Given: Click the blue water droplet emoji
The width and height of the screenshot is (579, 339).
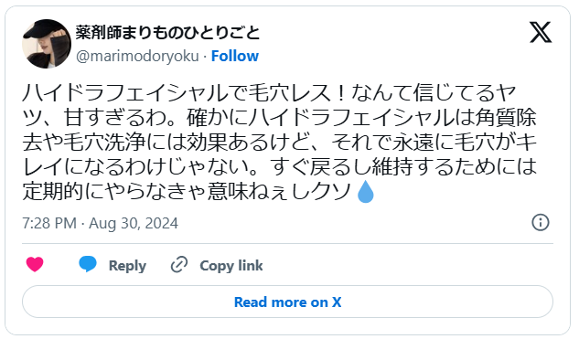Looking at the screenshot, I should pos(366,192).
